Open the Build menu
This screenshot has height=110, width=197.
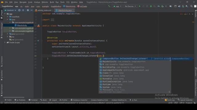click(52, 2)
